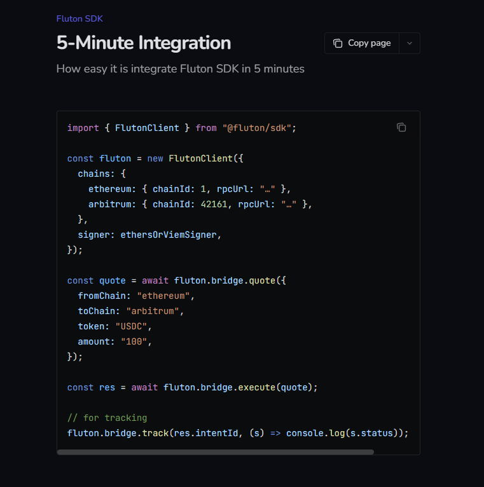Click the fromChain: "ethereum" line
This screenshot has height=487, width=484.
coord(136,296)
